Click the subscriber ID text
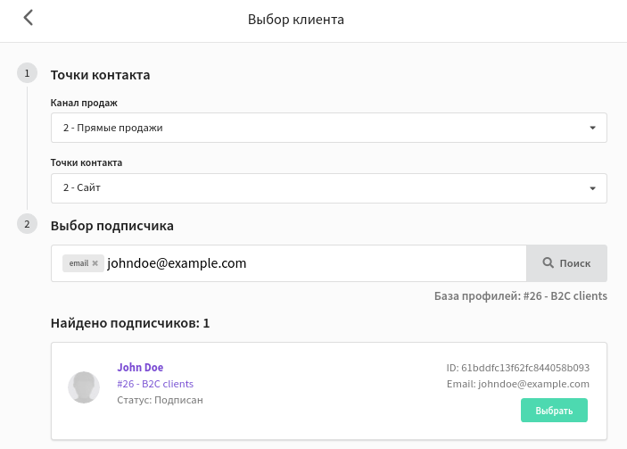 518,368
